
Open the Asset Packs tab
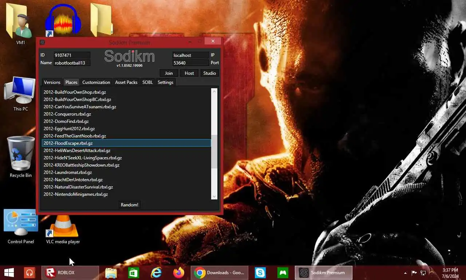click(x=126, y=82)
